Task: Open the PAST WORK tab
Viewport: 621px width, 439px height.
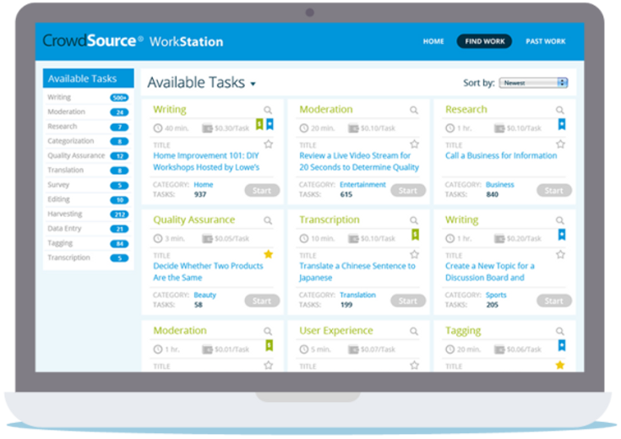Action: coord(545,41)
